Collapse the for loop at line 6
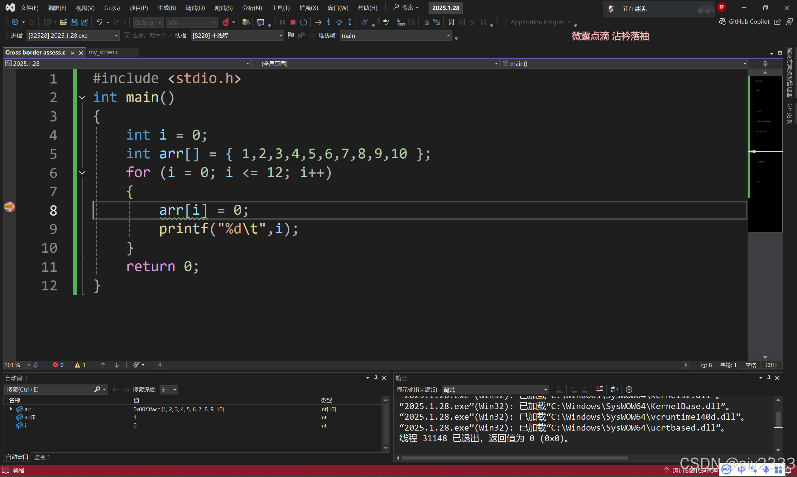 (x=82, y=173)
